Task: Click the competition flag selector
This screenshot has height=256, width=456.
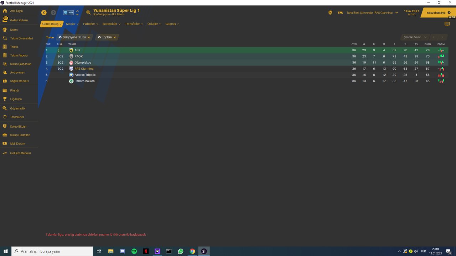Action: pos(68,12)
